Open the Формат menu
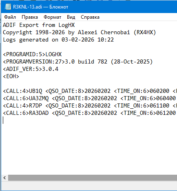This screenshot has width=177, height=191. click(x=52, y=17)
